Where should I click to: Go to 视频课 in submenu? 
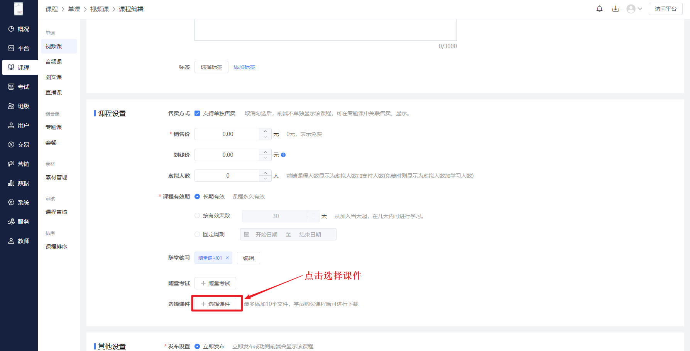(59, 46)
